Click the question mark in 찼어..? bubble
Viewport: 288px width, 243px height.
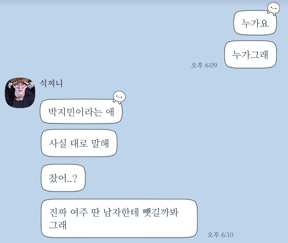click(75, 178)
